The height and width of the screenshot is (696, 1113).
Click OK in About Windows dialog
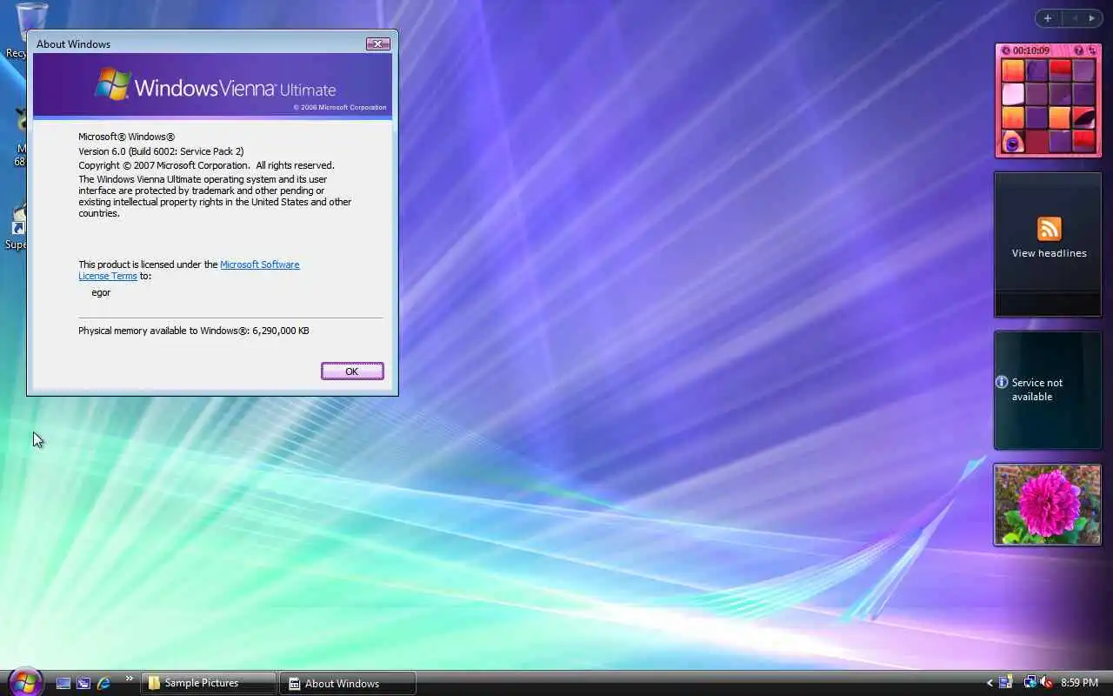click(x=352, y=371)
